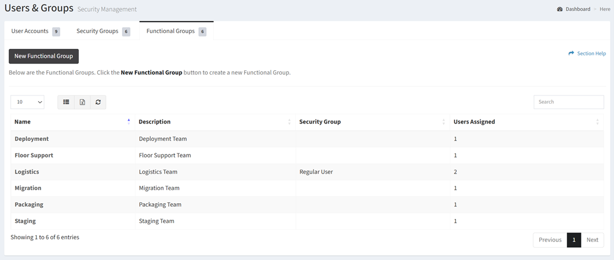Image resolution: width=614 pixels, height=260 pixels.
Task: Click the Dashboard gauge icon in breadcrumb
Action: pyautogui.click(x=559, y=9)
